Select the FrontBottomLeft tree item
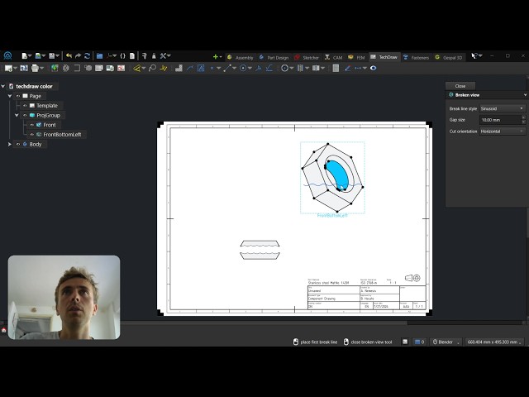Viewport: 529px width, 397px height. click(x=62, y=134)
